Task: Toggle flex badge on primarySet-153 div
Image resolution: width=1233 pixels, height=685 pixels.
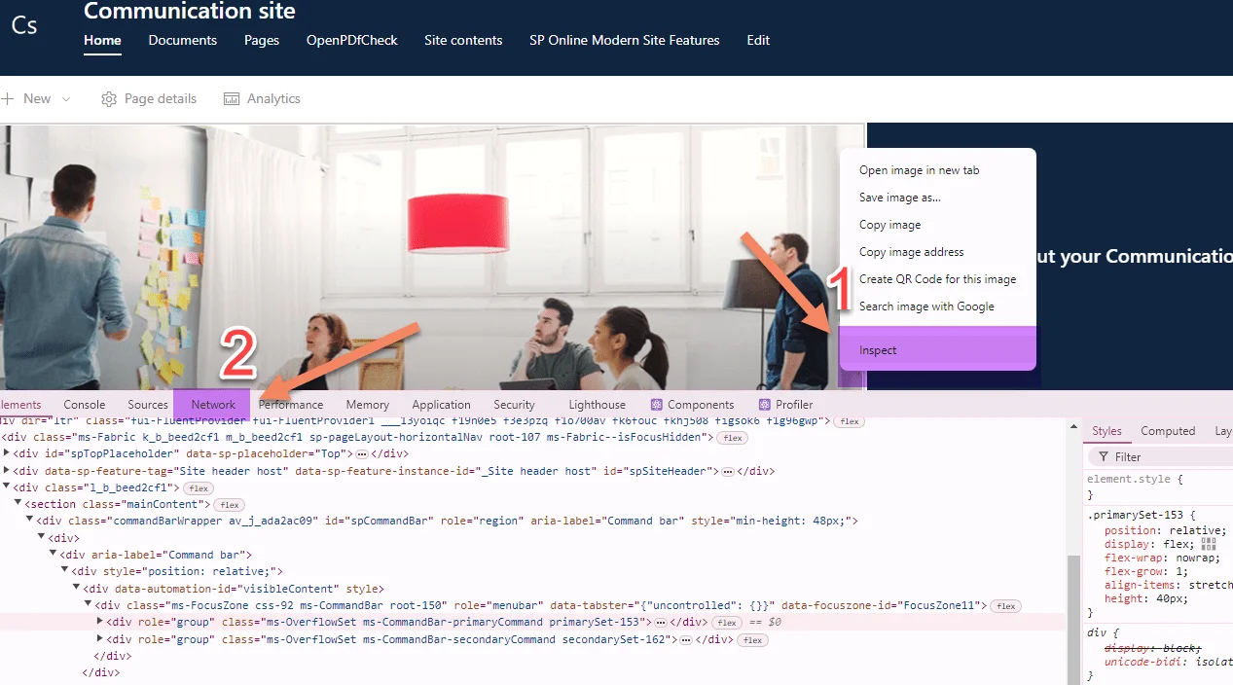Action: pyautogui.click(x=726, y=623)
